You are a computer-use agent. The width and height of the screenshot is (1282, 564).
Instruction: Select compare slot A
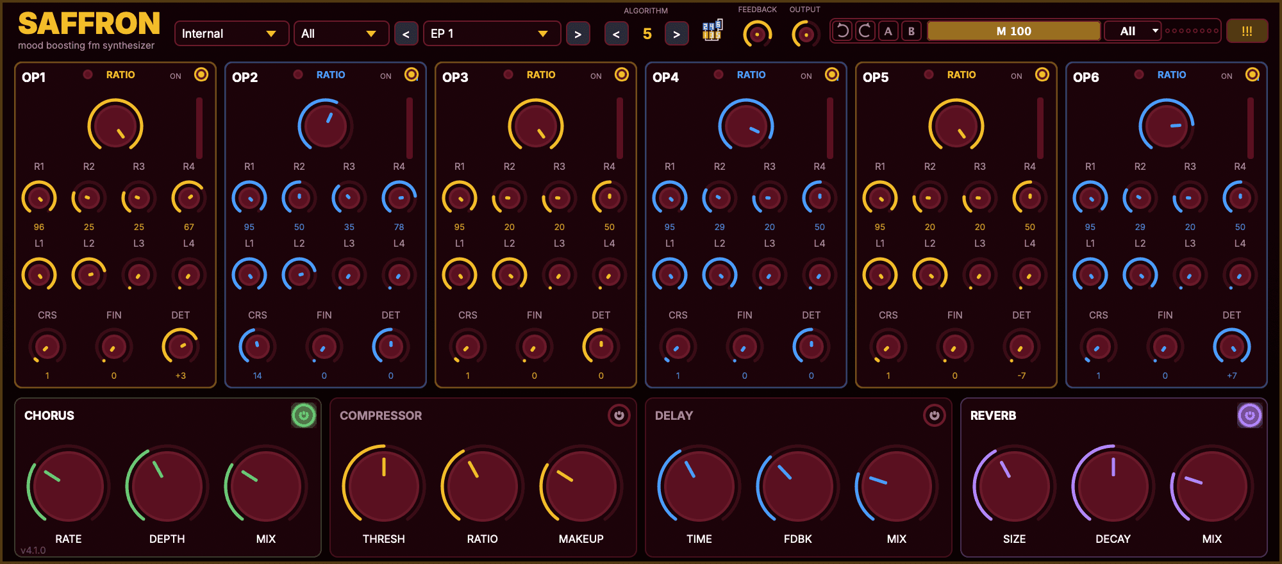pyautogui.click(x=888, y=31)
